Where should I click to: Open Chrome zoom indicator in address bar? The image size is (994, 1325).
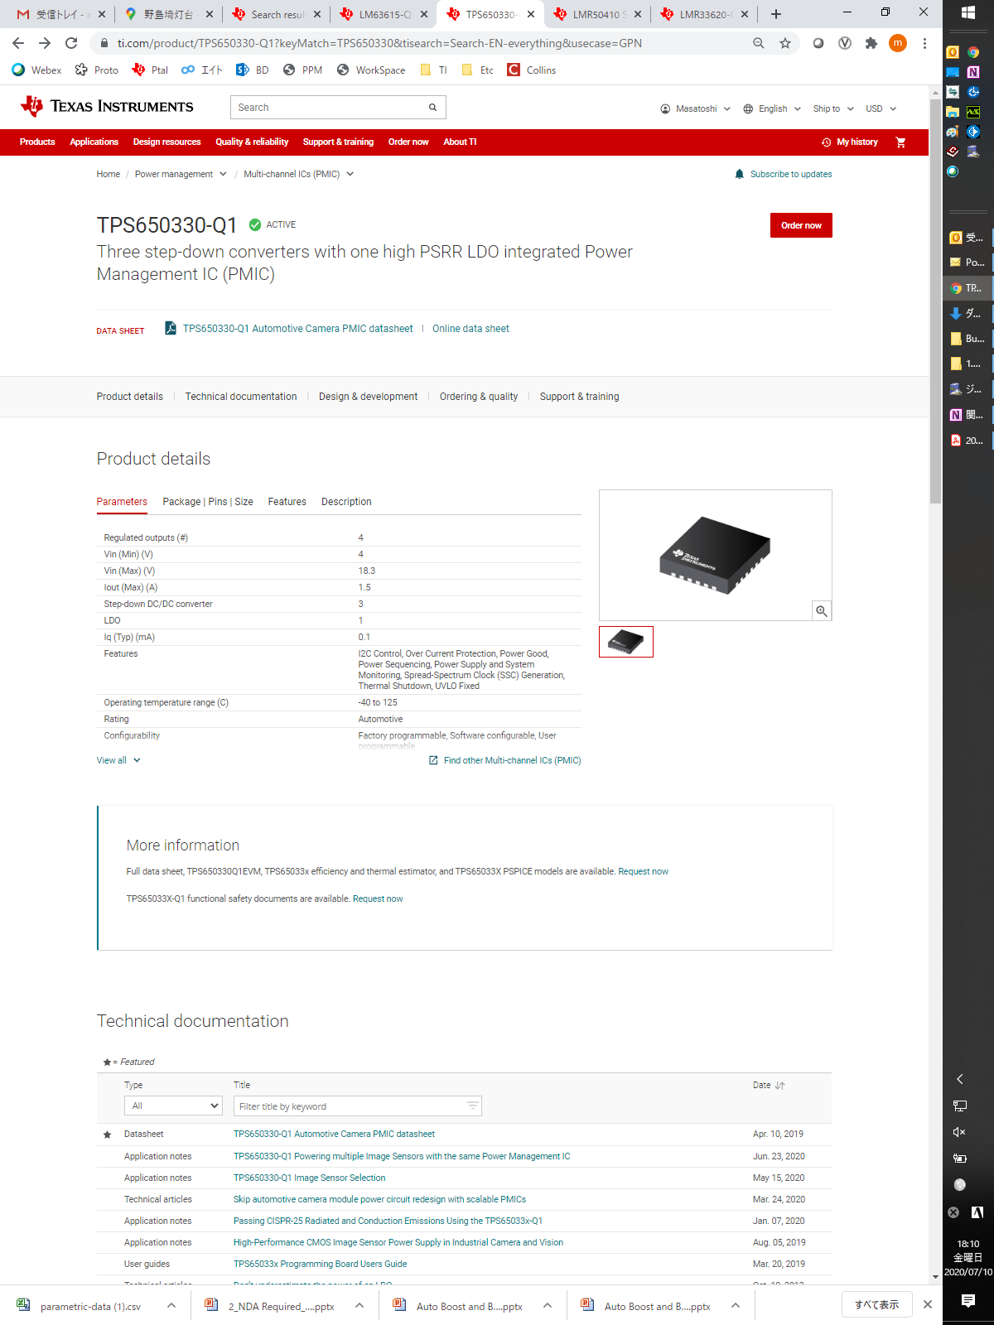(x=759, y=43)
